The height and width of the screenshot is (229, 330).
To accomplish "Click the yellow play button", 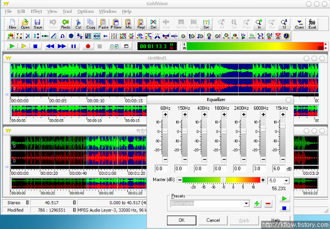I will [24, 46].
